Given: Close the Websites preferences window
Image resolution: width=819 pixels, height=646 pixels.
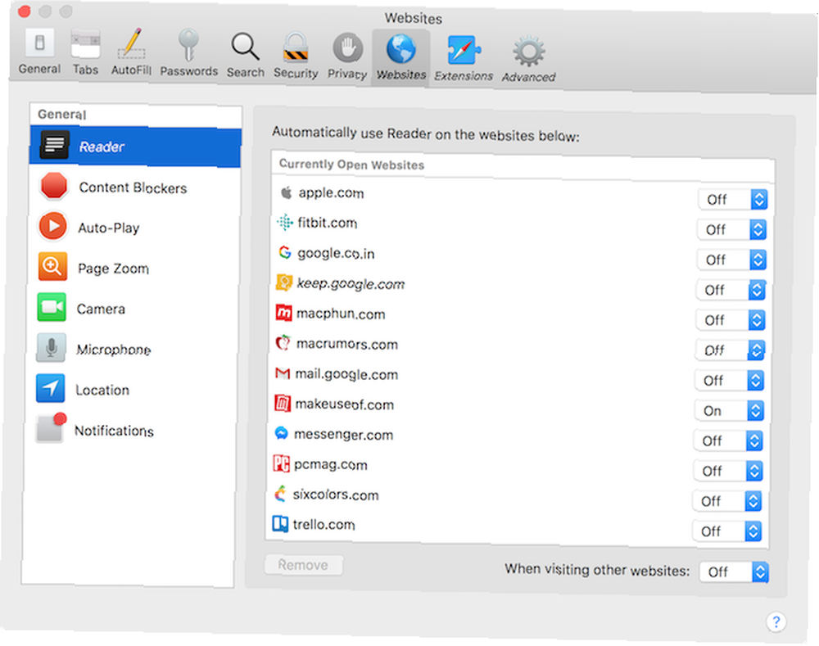Looking at the screenshot, I should click(24, 11).
